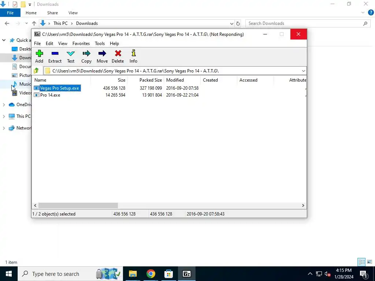
Task: Click the right scroll arrow in 7-Zip
Action: (303, 206)
